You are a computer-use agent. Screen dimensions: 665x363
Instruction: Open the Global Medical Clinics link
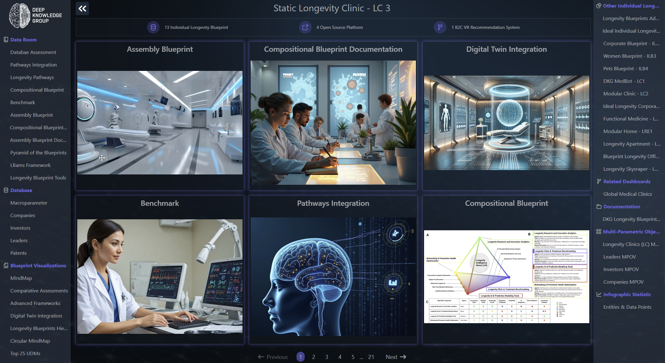[627, 194]
